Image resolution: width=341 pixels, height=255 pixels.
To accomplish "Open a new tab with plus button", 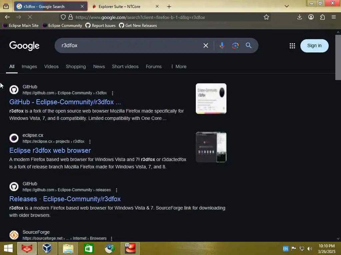I will point(169,7).
